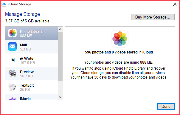Image resolution: width=180 pixels, height=115 pixels.
Task: Close the iCloud Storage window
Action: click(x=175, y=4)
